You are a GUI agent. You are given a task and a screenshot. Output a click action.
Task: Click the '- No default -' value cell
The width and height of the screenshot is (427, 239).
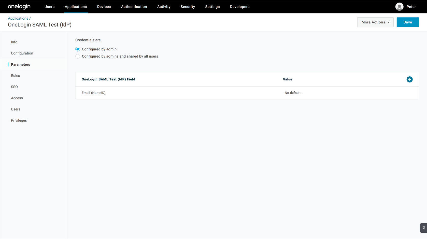(293, 93)
